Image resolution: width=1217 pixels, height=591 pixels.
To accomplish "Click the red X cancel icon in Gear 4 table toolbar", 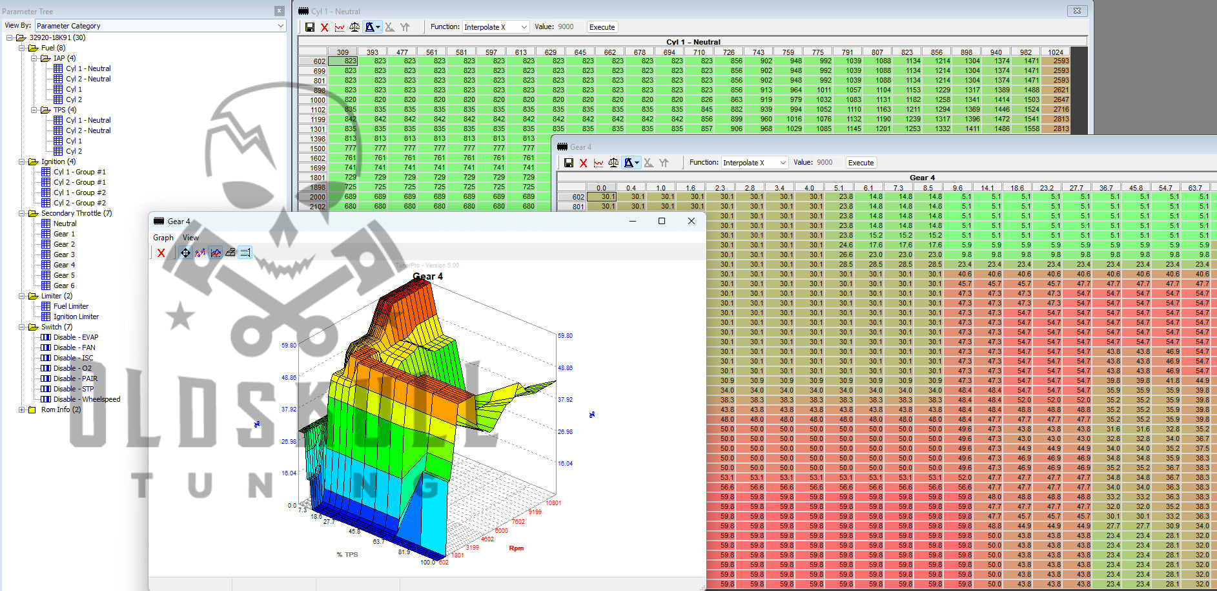I will (584, 163).
